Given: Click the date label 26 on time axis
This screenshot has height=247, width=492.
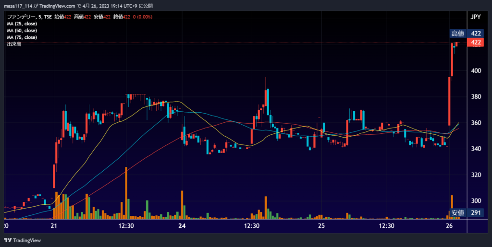Looking at the screenshot, I should point(449,226).
